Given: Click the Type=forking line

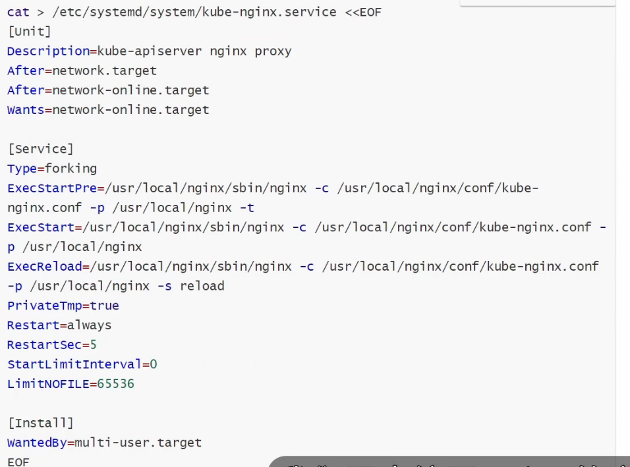Looking at the screenshot, I should [x=52, y=169].
